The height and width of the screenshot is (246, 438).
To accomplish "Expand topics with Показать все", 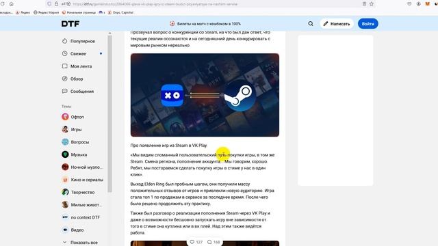I will pos(81,243).
